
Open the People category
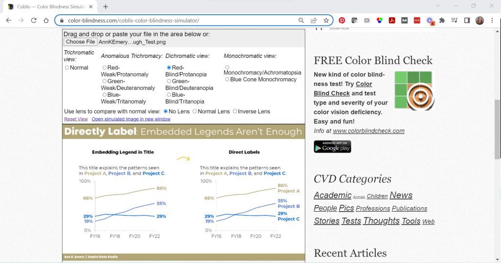[x=325, y=208]
